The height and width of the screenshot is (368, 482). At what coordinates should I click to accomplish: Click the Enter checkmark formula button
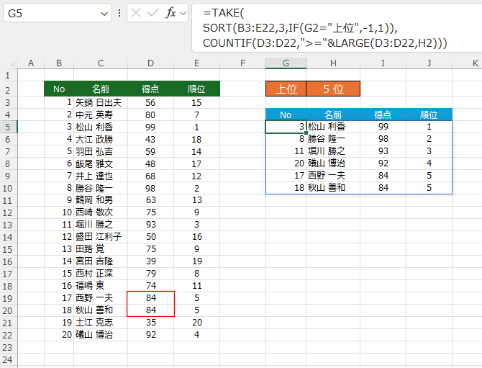click(x=154, y=13)
